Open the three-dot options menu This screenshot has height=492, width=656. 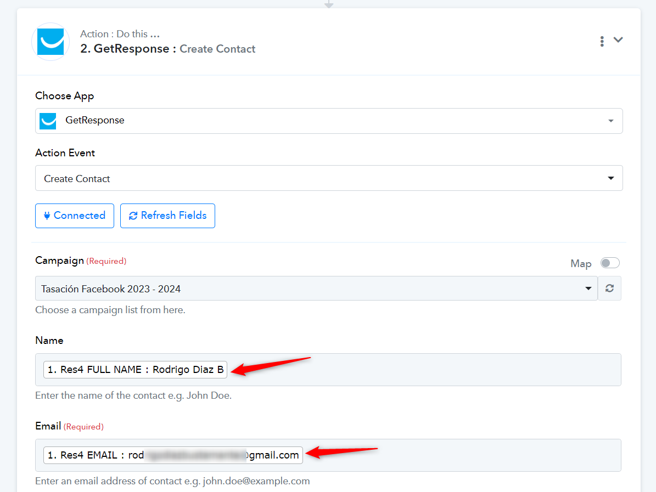tap(602, 41)
